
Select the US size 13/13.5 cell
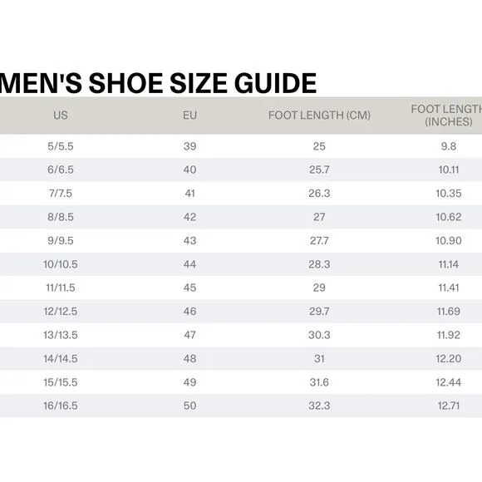(x=61, y=335)
